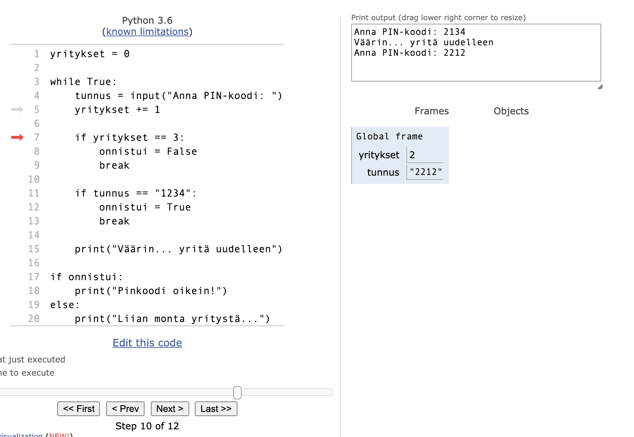Click the red next-line arrow icon
634x437 pixels.
tap(17, 137)
